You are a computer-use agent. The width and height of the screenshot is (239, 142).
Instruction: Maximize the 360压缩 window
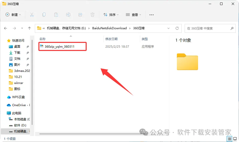[x=221, y=4]
